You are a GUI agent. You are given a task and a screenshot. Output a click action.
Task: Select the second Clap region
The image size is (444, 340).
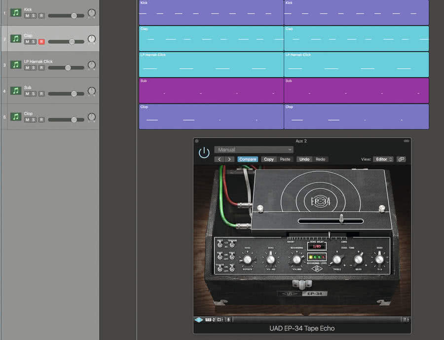[x=356, y=38]
